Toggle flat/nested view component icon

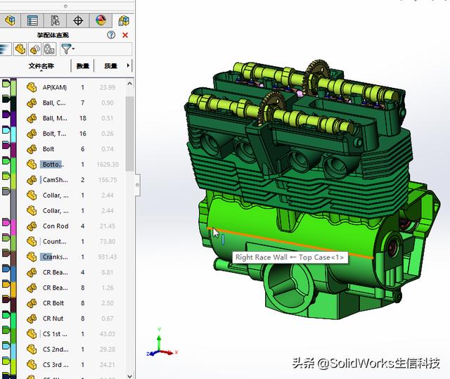[20, 49]
